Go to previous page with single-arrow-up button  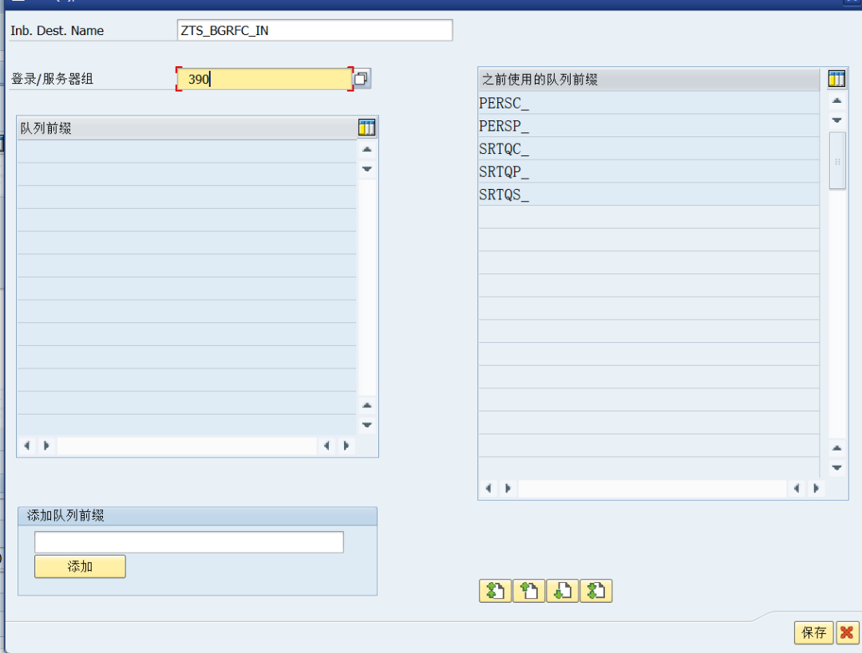pos(529,591)
